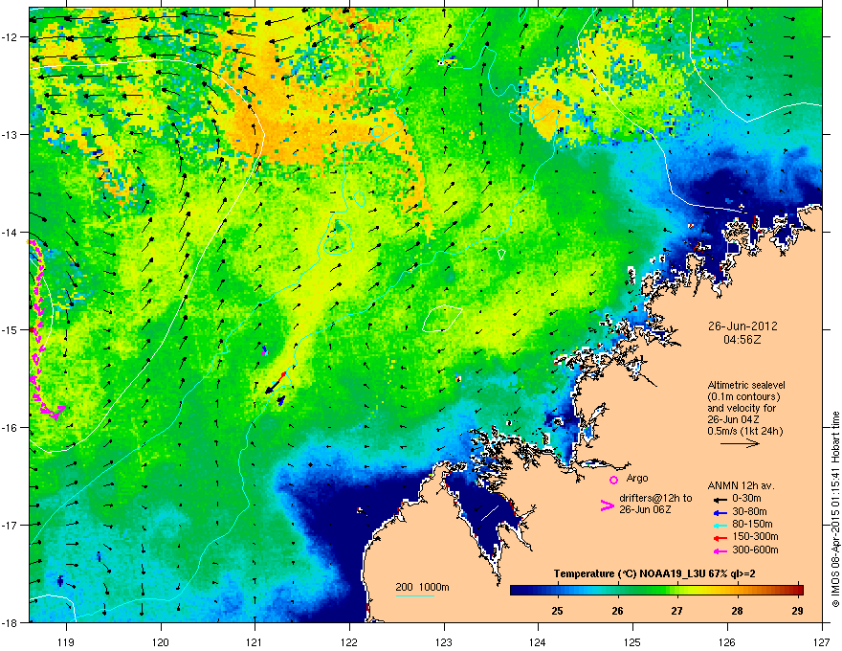
Task: Click the '150-300m' depth label
Action: 755,536
